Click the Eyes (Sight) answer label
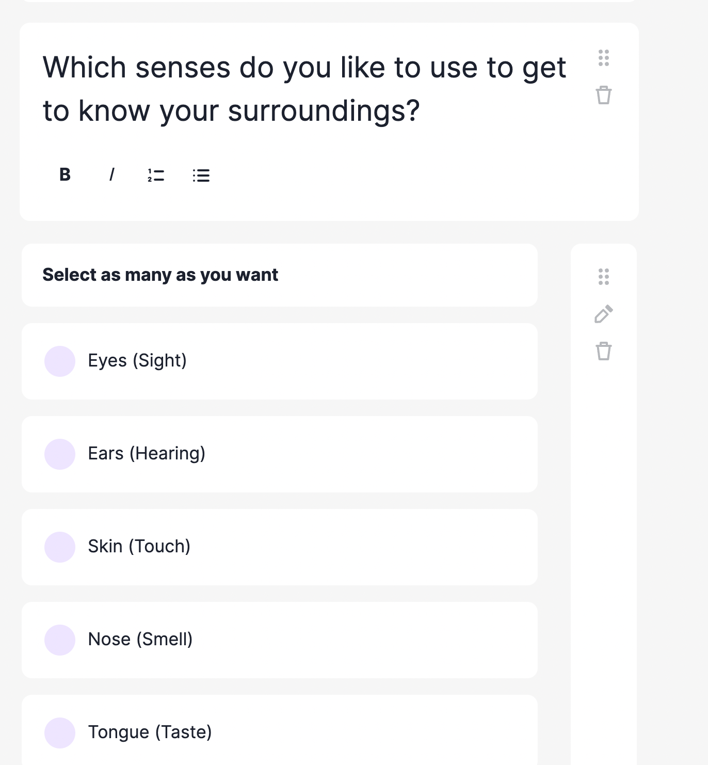 click(137, 361)
